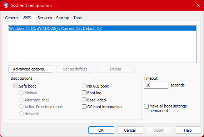Check Make all boot settings permanent
The width and height of the screenshot is (204, 137).
point(146,106)
